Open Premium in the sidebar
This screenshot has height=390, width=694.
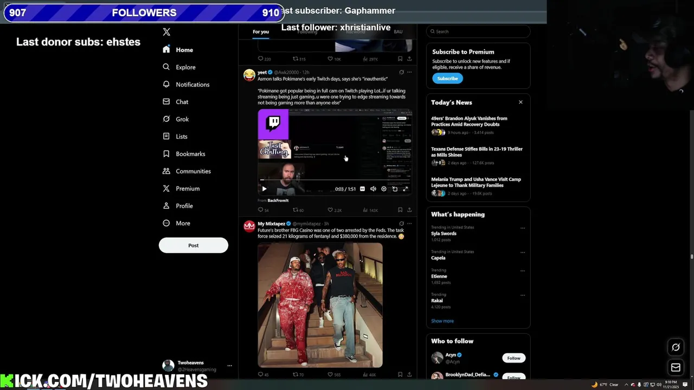pyautogui.click(x=181, y=188)
